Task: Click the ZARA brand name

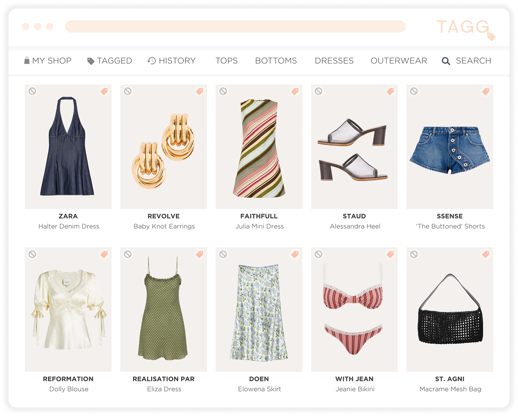Action: click(x=68, y=216)
